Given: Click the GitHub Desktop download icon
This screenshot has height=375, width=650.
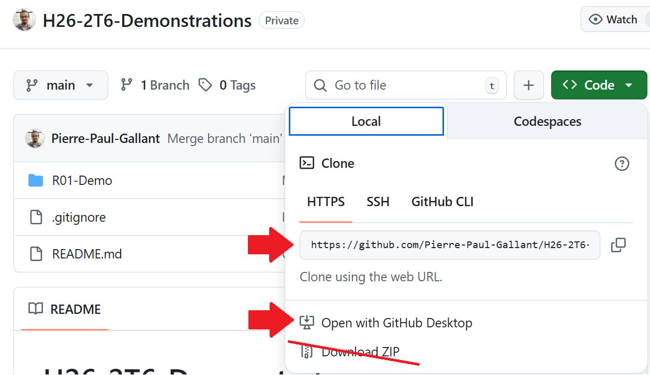Looking at the screenshot, I should click(x=307, y=323).
